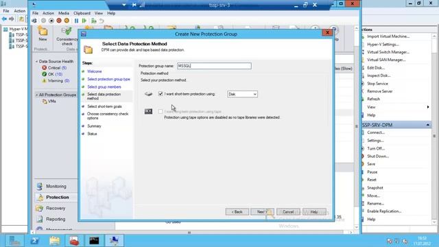The height and width of the screenshot is (247, 439).
Task: Click the Protection group name field
Action: (214, 66)
